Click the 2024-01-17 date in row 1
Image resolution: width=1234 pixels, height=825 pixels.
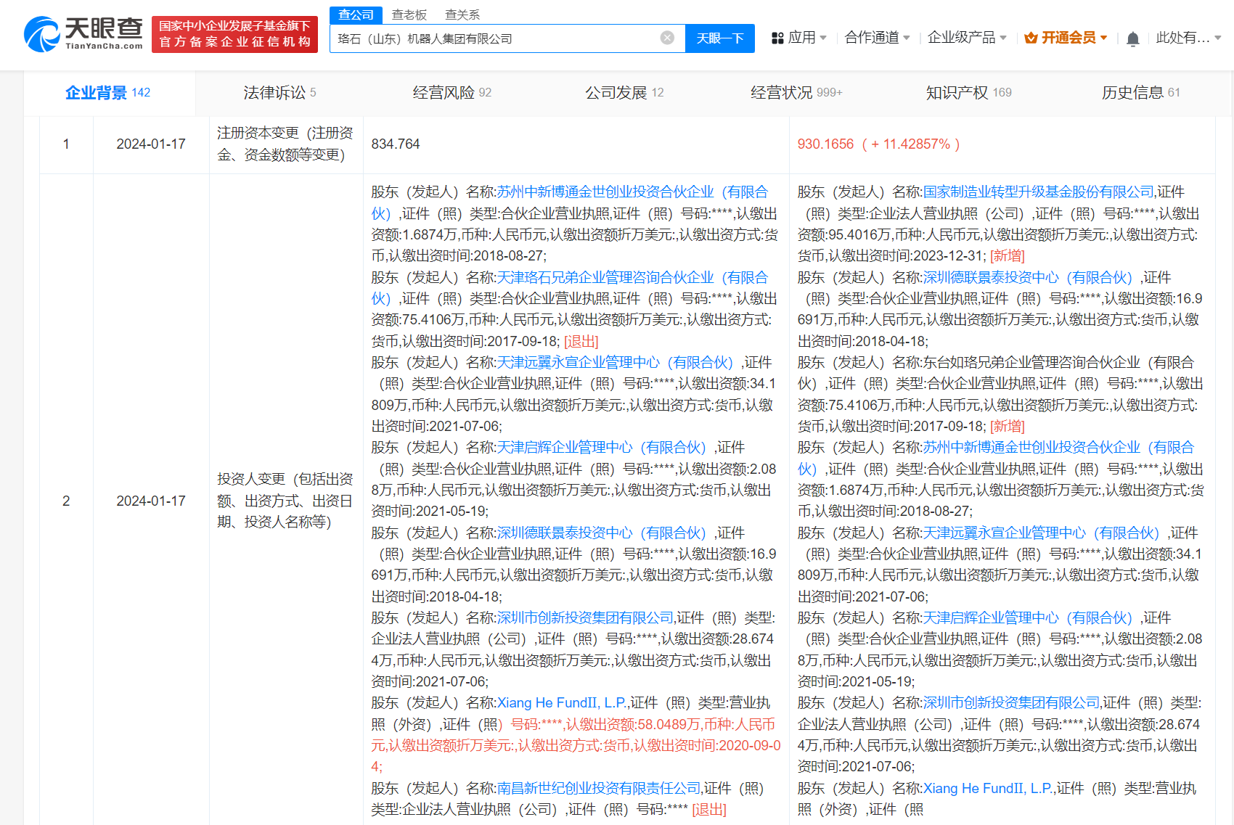pyautogui.click(x=151, y=144)
